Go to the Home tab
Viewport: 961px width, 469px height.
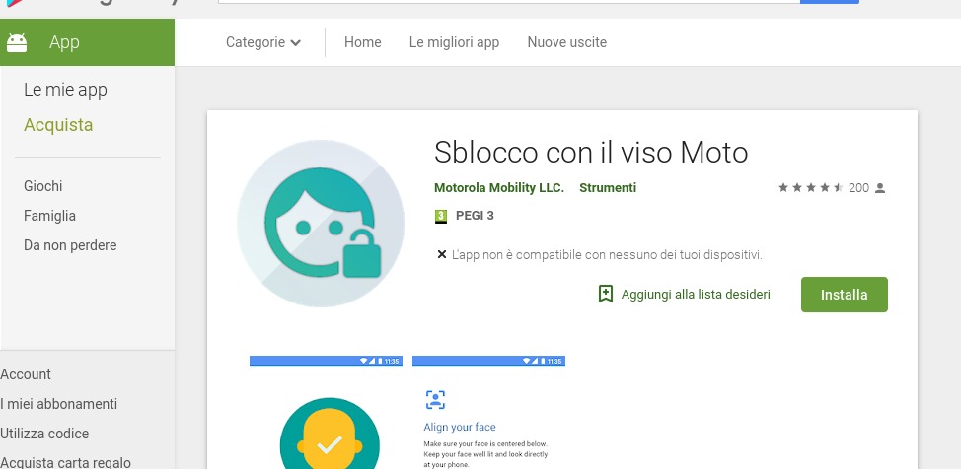pyautogui.click(x=363, y=42)
